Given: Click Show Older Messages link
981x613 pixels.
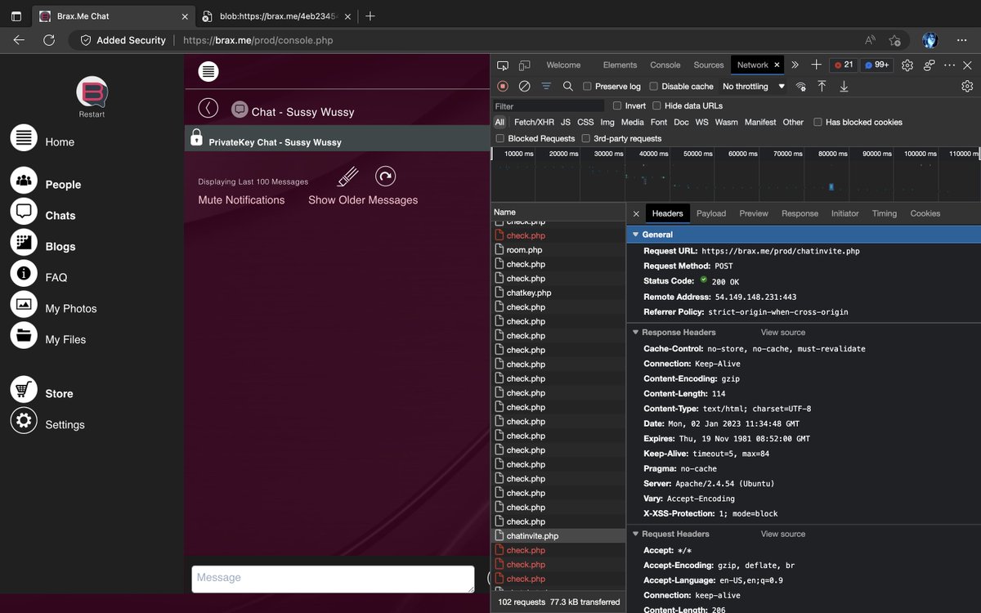Looking at the screenshot, I should pos(363,200).
